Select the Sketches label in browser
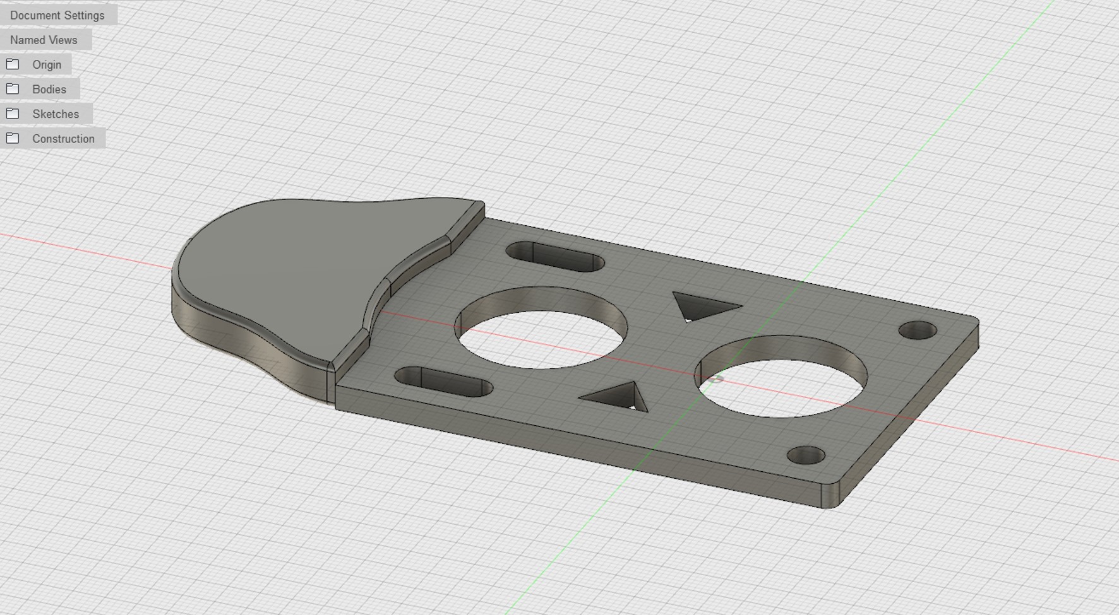This screenshot has height=615, width=1119. [56, 114]
